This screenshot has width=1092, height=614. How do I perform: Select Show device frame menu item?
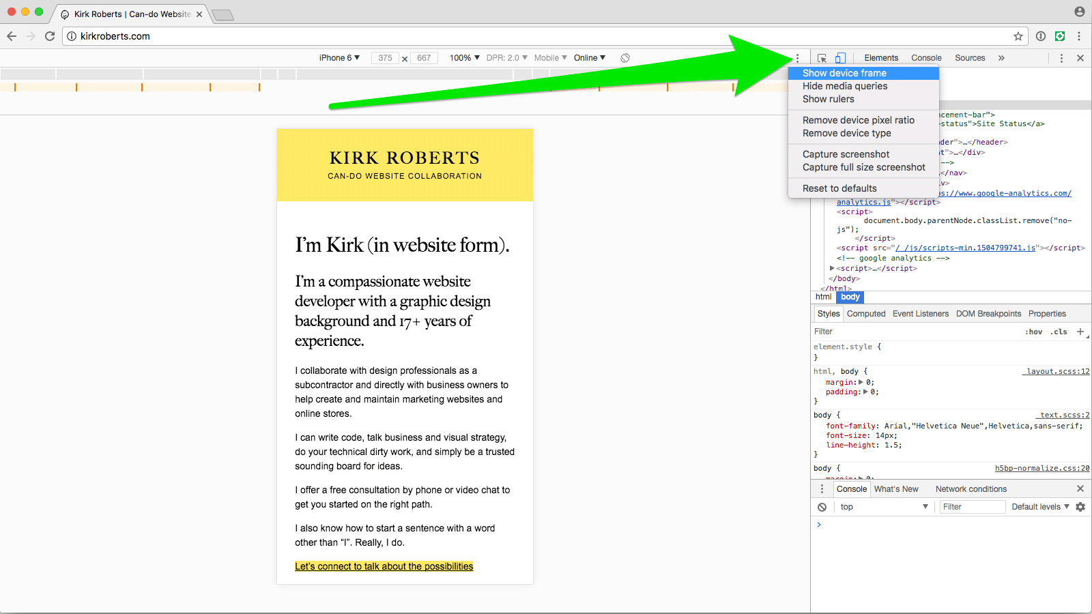(x=863, y=73)
